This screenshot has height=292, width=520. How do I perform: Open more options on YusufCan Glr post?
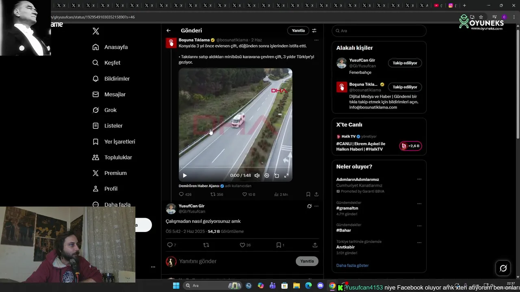[x=316, y=206]
